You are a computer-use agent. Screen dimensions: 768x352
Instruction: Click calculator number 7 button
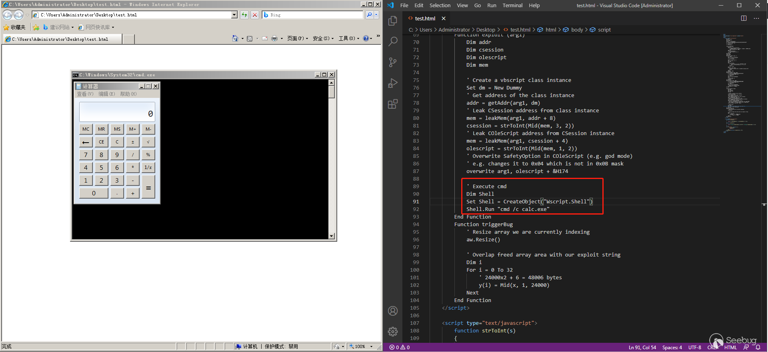[x=86, y=155]
